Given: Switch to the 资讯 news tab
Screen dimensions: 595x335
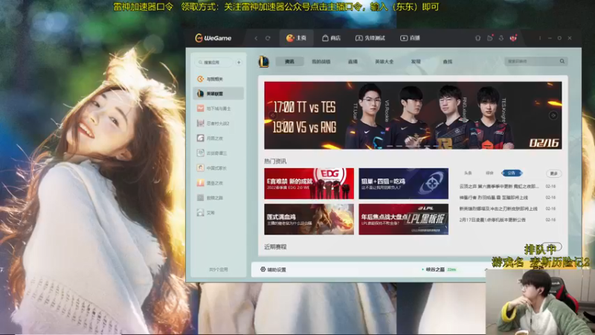Looking at the screenshot, I should coord(289,62).
